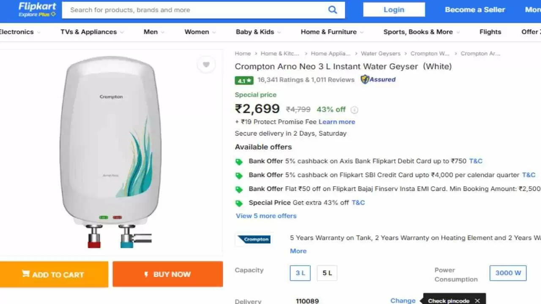Click the price info icon
541x304 pixels.
[x=354, y=110]
